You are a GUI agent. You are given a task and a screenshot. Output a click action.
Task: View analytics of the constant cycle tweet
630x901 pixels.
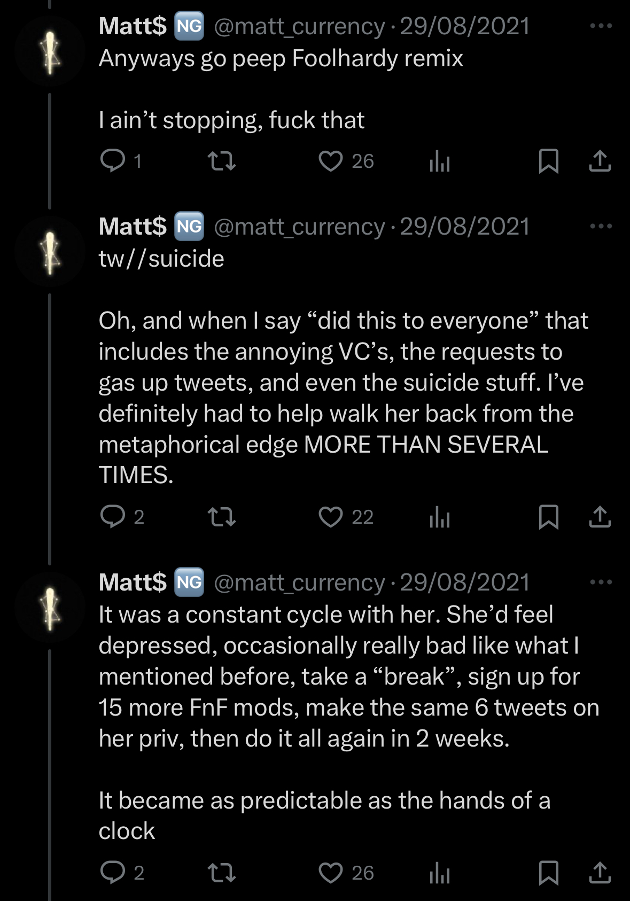[x=440, y=872]
